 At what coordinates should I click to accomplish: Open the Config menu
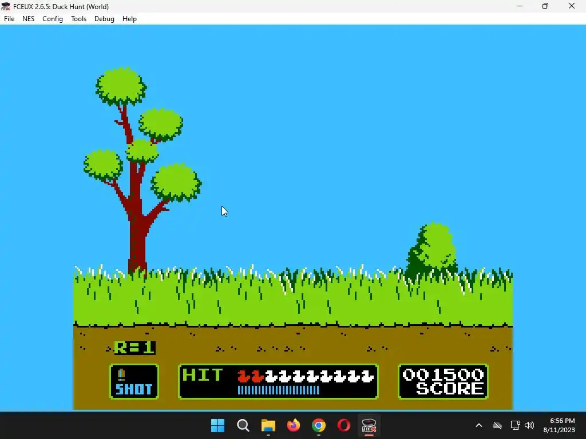tap(52, 19)
